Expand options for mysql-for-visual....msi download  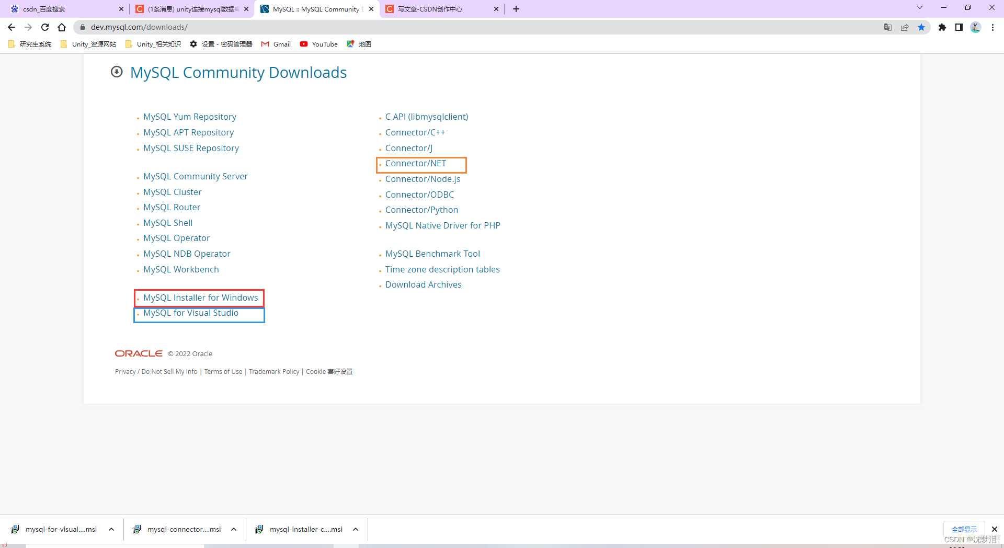[111, 529]
